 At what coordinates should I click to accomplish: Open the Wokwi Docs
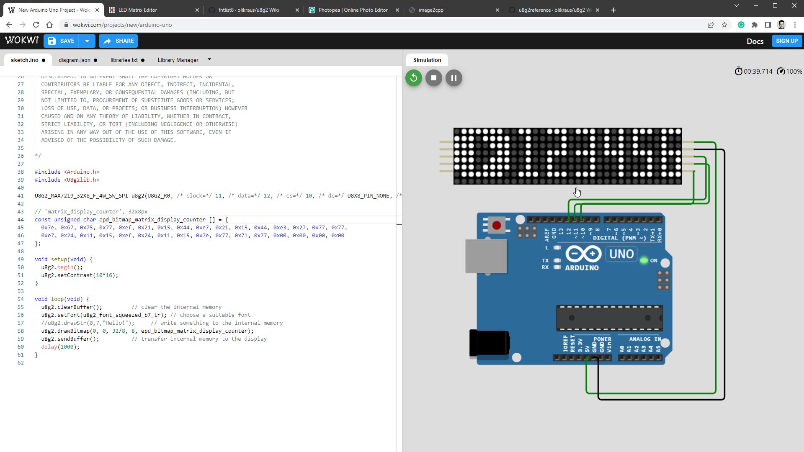point(755,41)
